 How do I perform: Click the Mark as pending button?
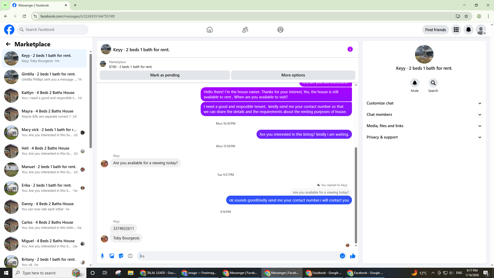coord(165,75)
